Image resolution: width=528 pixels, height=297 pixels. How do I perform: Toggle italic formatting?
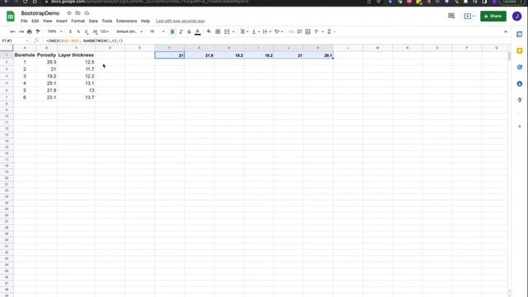click(181, 31)
